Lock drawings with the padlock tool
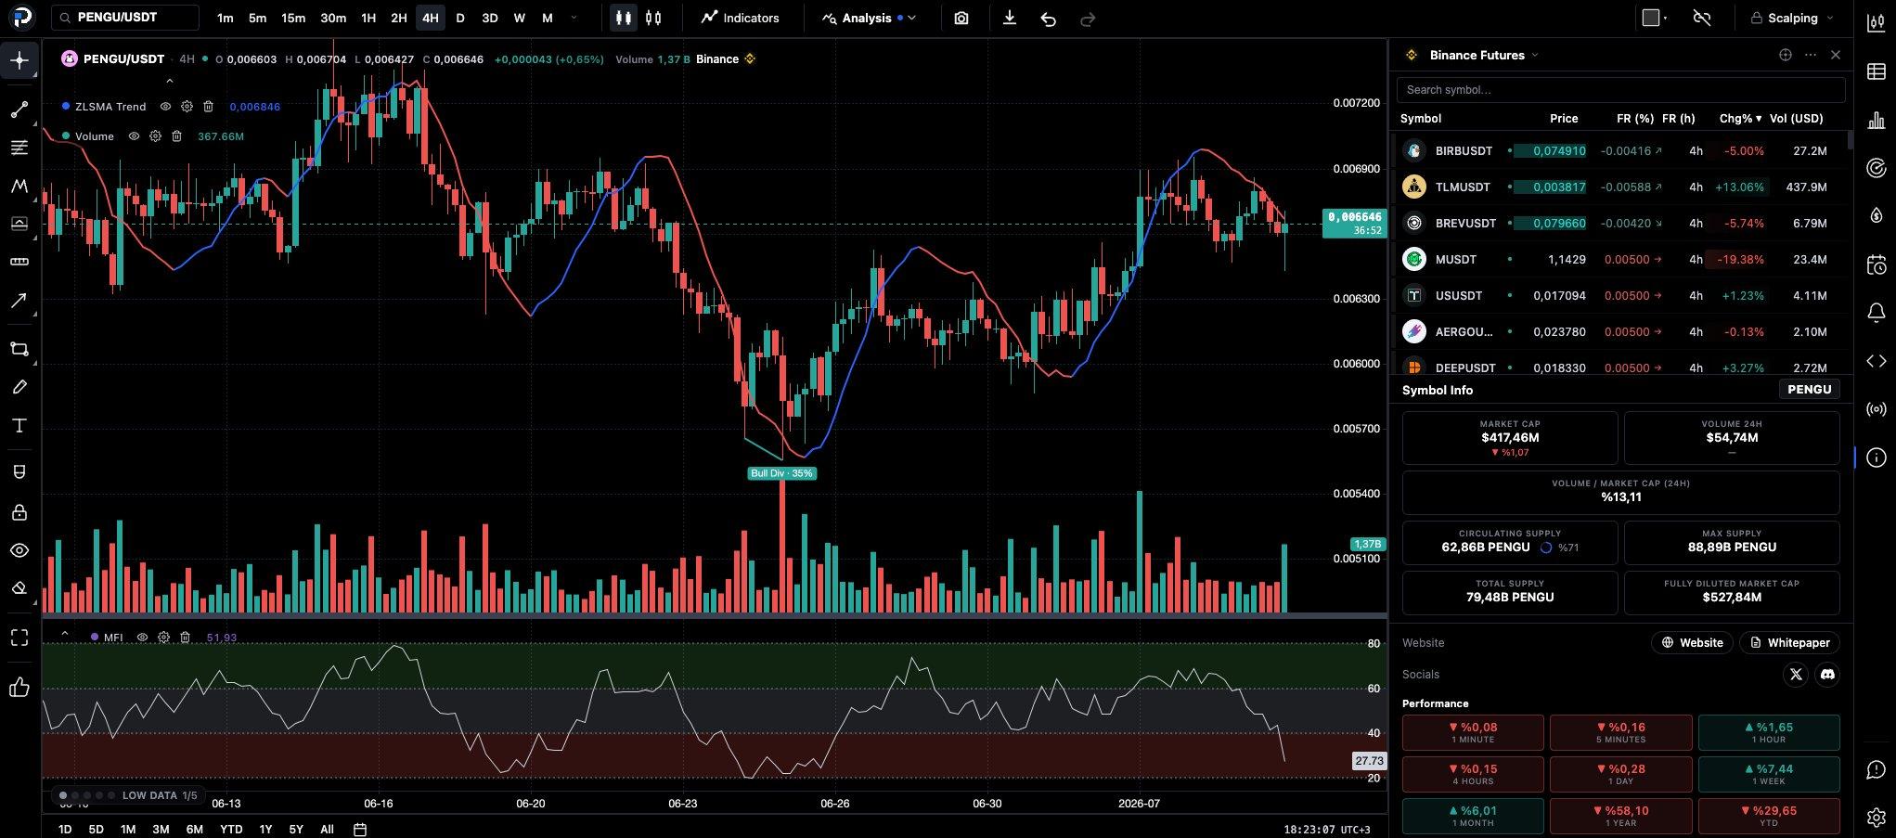 coord(19,512)
